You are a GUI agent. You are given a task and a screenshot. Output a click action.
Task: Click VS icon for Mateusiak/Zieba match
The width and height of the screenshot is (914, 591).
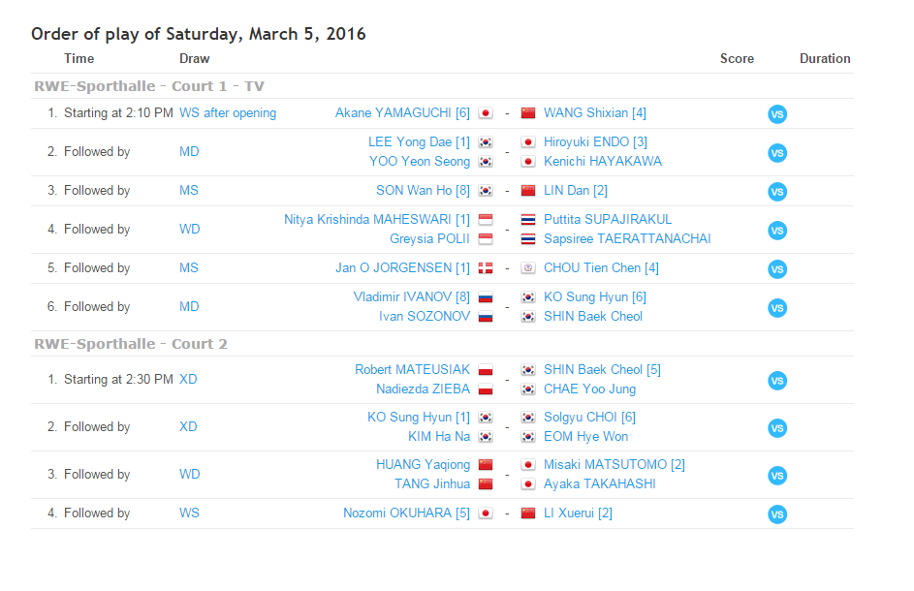[x=776, y=381]
